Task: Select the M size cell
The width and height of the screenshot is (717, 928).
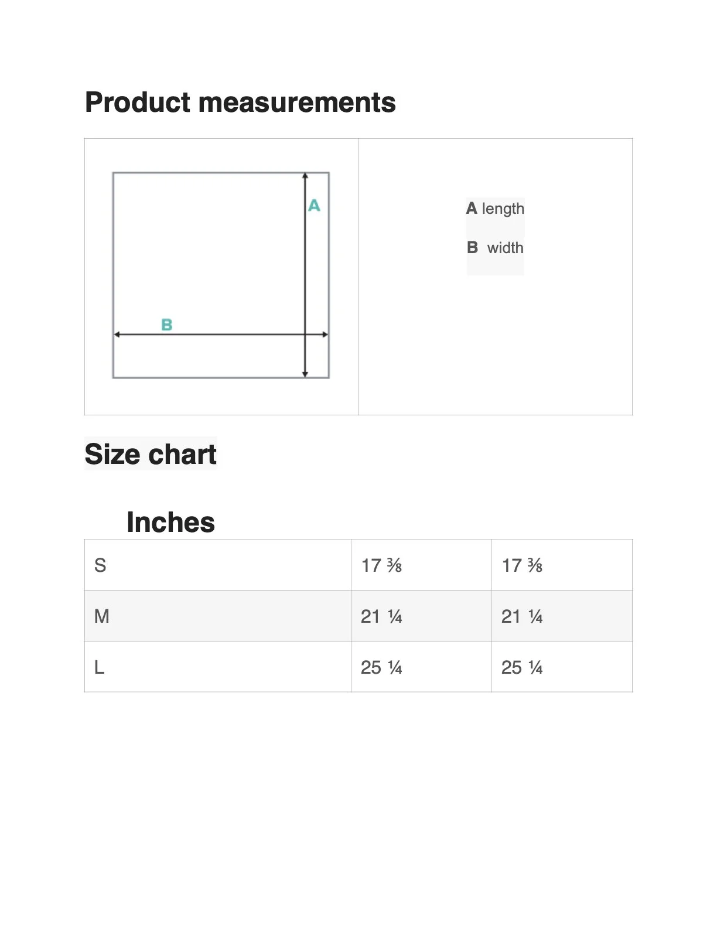Action: [101, 616]
